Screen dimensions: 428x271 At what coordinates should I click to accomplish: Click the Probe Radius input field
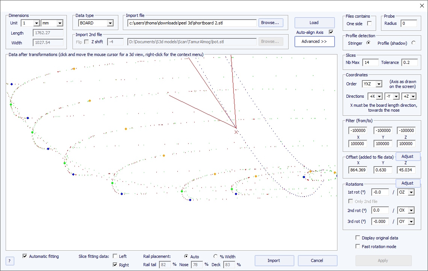[408, 24]
